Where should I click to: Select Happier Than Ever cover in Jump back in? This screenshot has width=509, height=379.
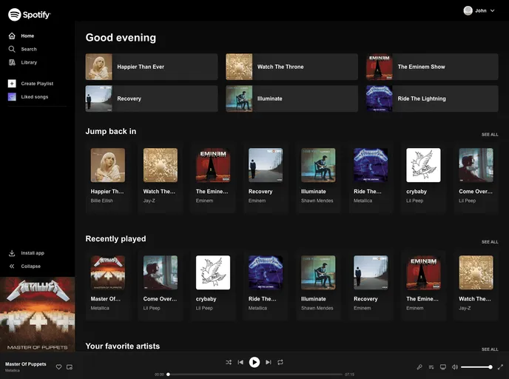click(108, 165)
